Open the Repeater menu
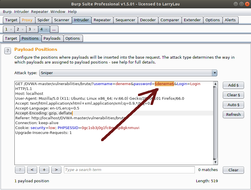 click(x=39, y=12)
